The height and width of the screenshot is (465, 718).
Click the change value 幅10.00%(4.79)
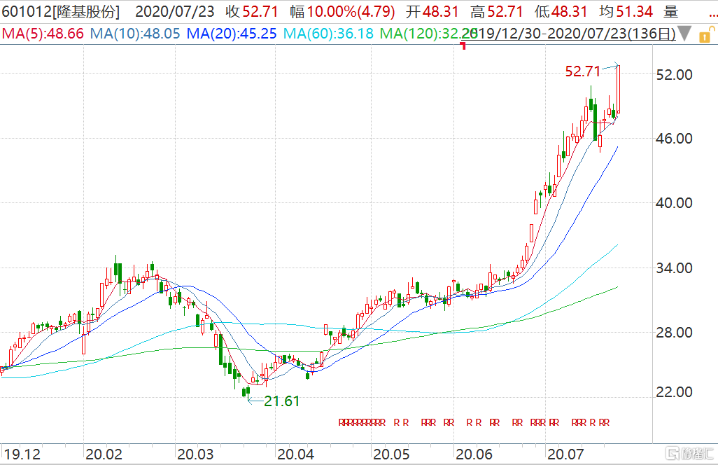342,11
